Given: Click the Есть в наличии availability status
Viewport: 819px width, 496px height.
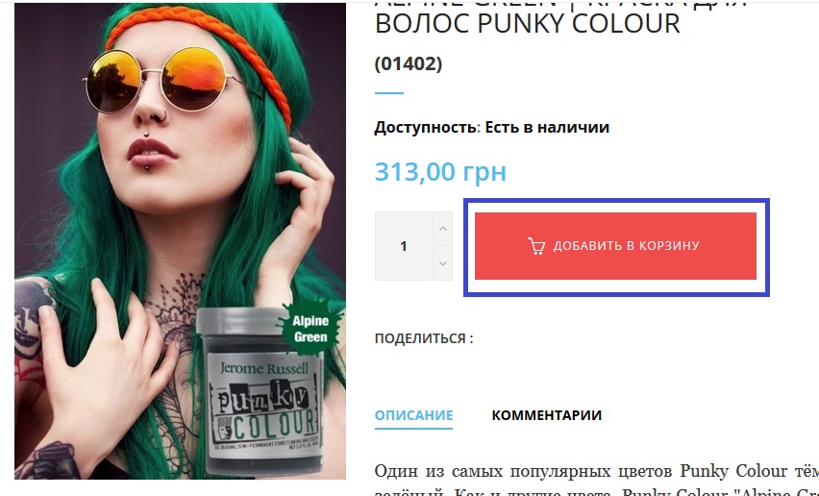Looking at the screenshot, I should point(547,128).
